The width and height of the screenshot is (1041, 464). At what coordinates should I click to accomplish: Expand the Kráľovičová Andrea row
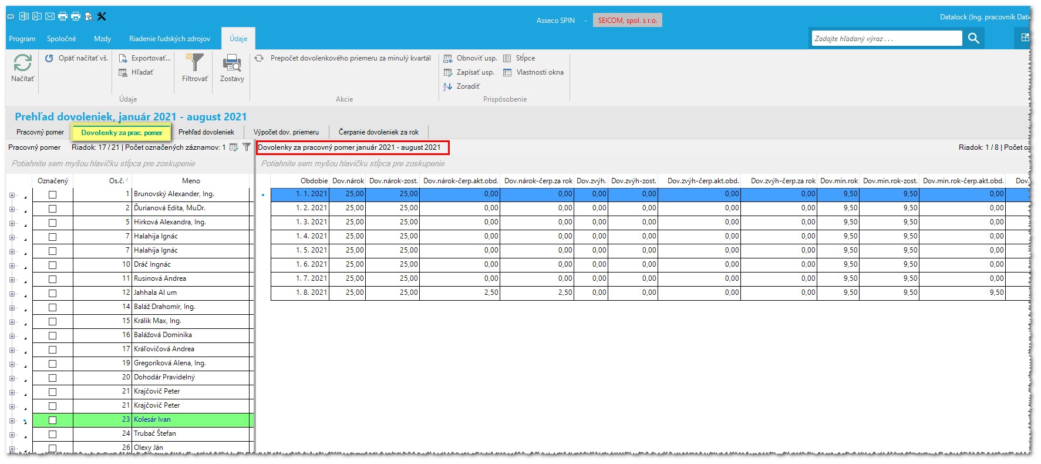12,350
